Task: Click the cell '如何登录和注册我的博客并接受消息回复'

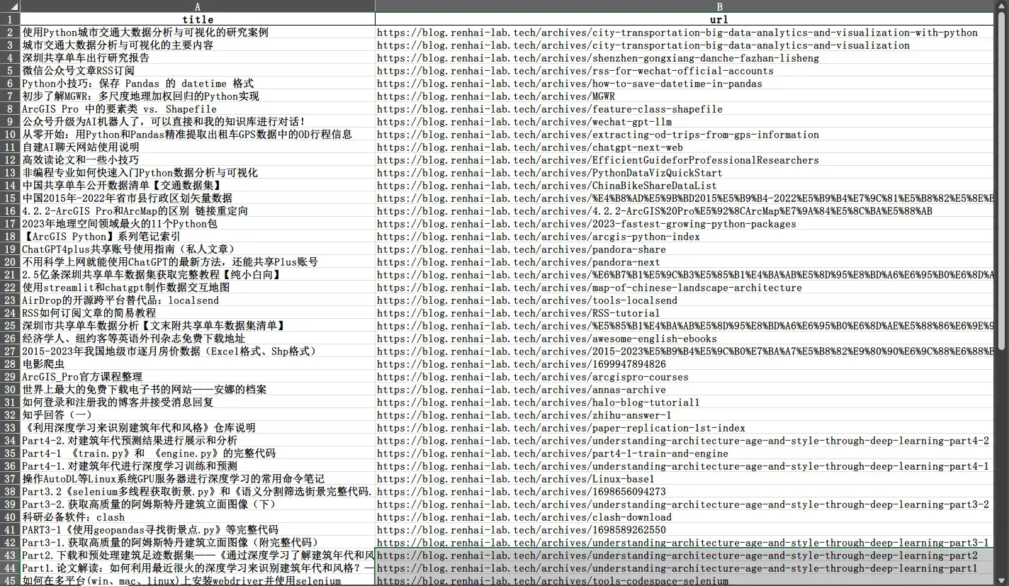Action: [198, 402]
